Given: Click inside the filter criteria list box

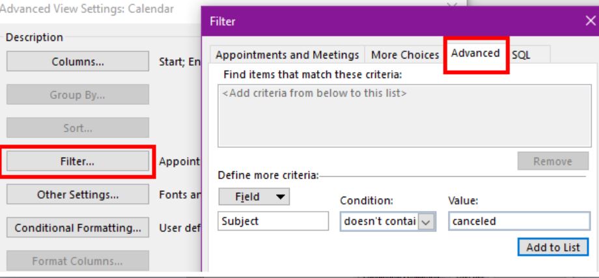Looking at the screenshot, I should coord(404,117).
